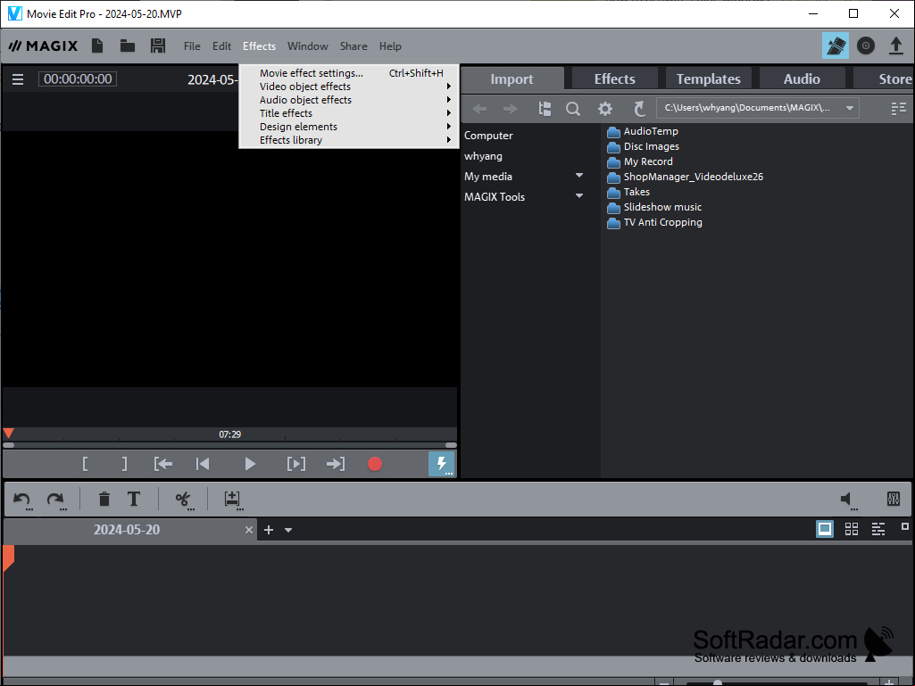Jump to range start
The height and width of the screenshot is (686, 915).
coord(163,464)
